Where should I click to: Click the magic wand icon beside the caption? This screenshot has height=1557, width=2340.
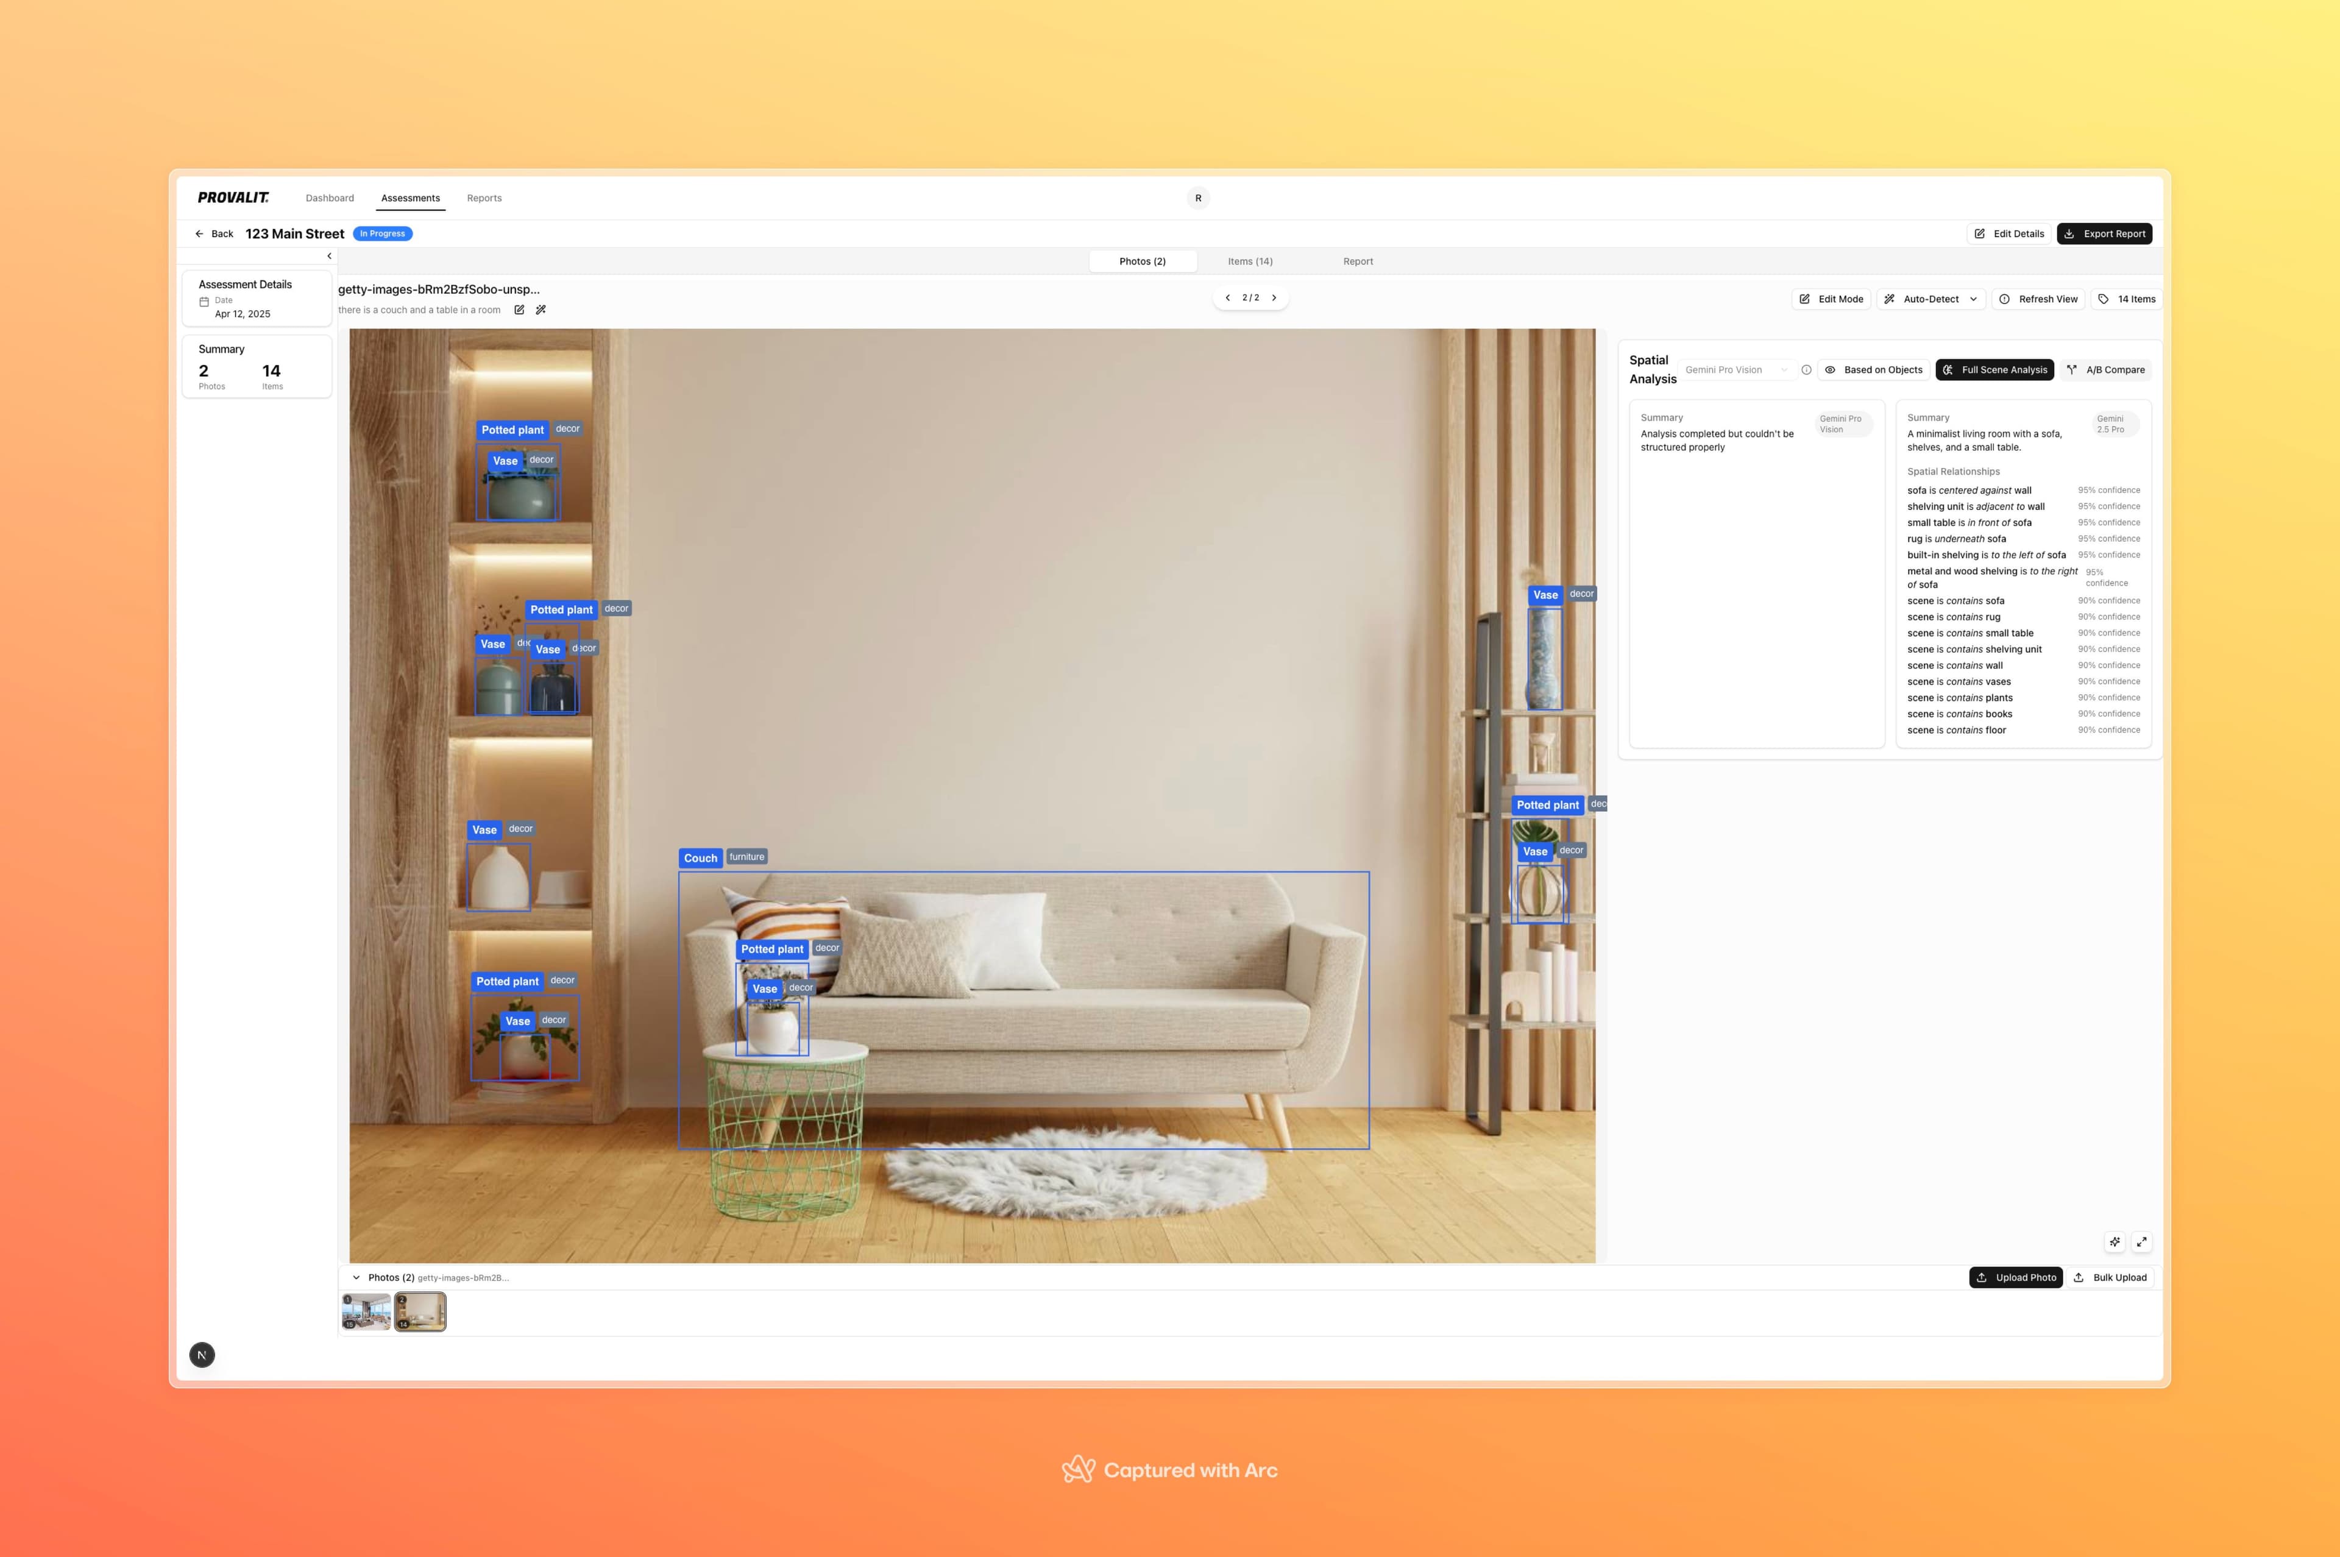click(541, 309)
